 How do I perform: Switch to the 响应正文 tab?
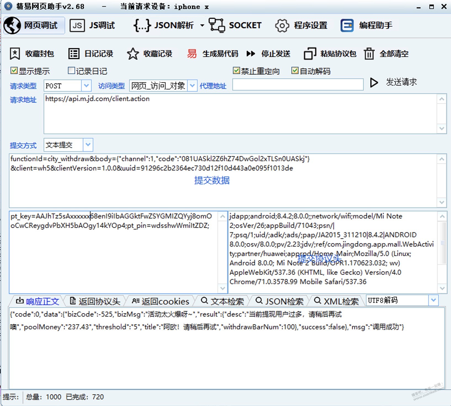coord(37,301)
